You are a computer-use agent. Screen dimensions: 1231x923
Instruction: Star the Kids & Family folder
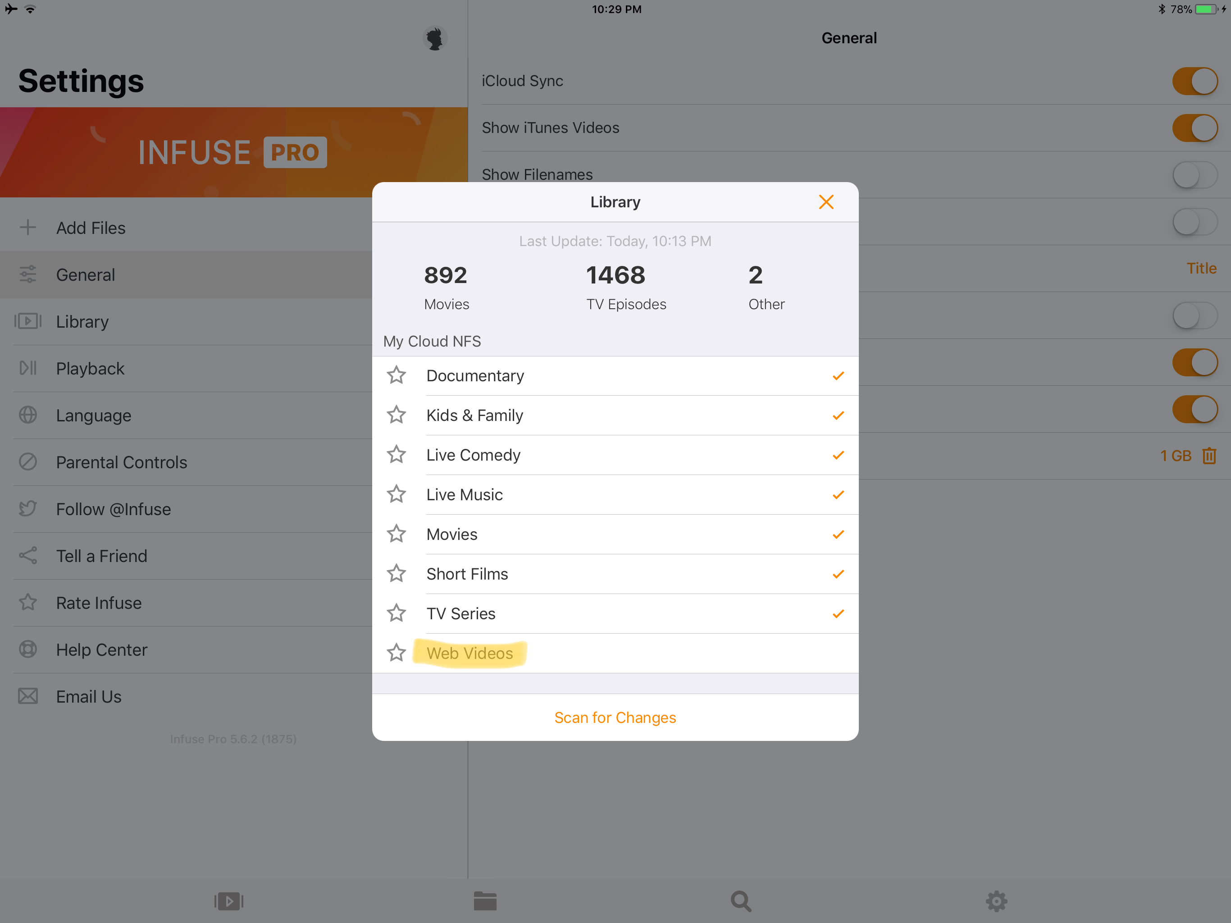[x=396, y=415]
